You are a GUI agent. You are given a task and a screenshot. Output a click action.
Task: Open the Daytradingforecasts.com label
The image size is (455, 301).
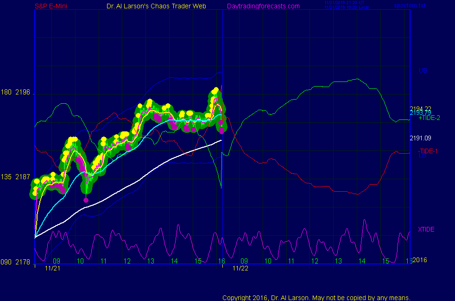(263, 6)
